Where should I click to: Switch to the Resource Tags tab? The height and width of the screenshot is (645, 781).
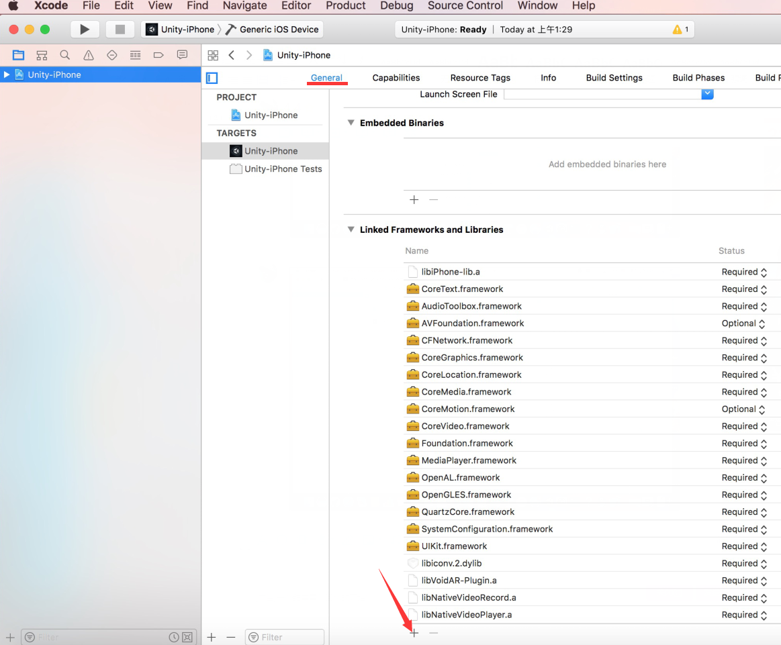click(x=480, y=78)
